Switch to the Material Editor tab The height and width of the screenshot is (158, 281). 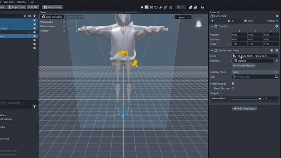[131, 12]
